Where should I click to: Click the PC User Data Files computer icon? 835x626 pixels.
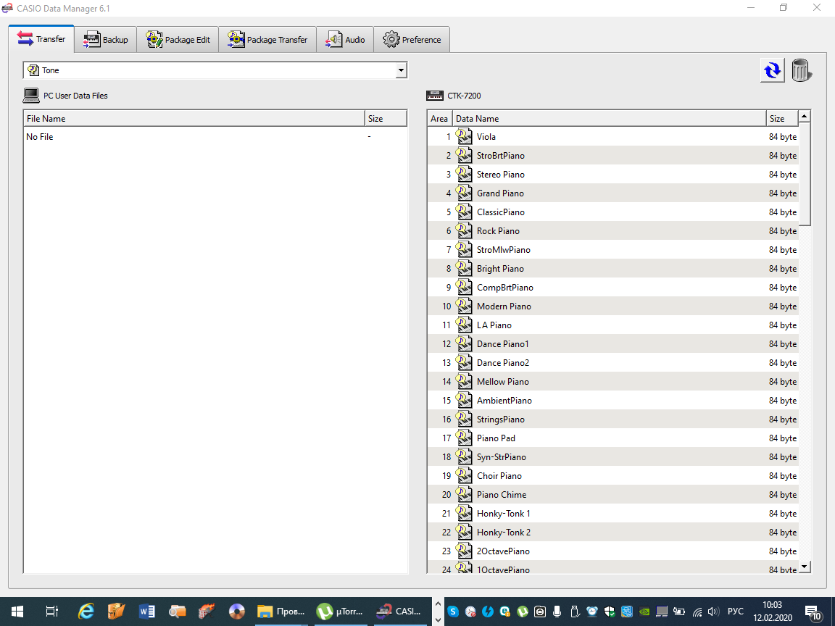[31, 96]
